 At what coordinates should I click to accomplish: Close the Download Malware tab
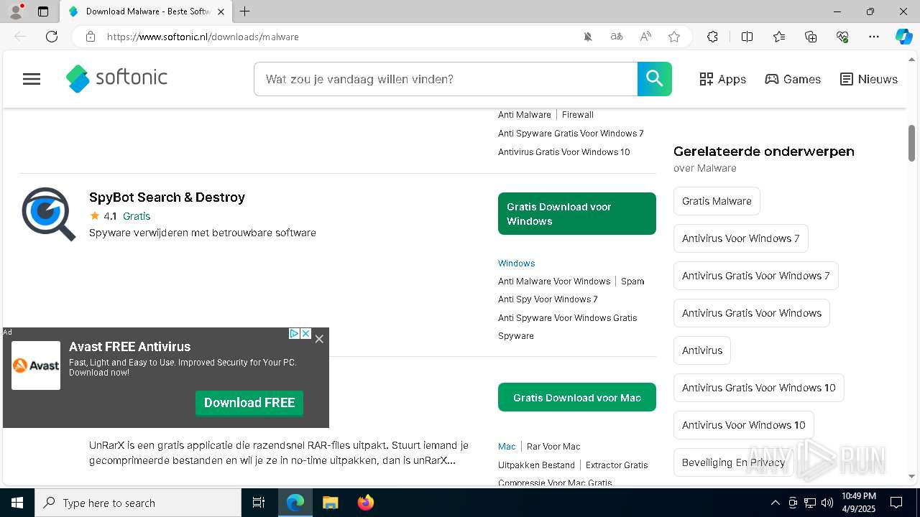221,11
